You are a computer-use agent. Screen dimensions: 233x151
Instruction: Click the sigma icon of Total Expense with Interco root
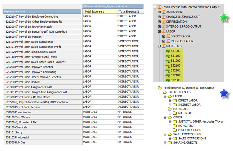pyautogui.click(x=159, y=7)
